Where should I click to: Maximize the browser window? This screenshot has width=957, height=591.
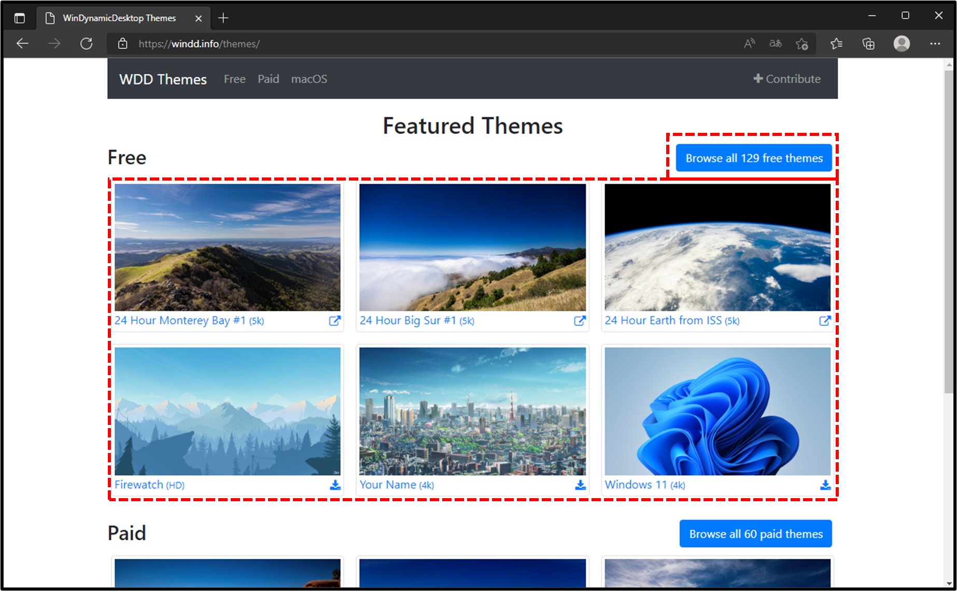coord(905,16)
